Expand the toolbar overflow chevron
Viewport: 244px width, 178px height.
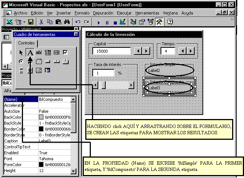[x=232, y=19]
